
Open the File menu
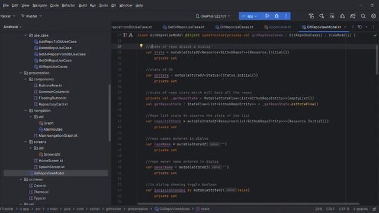click(5, 5)
